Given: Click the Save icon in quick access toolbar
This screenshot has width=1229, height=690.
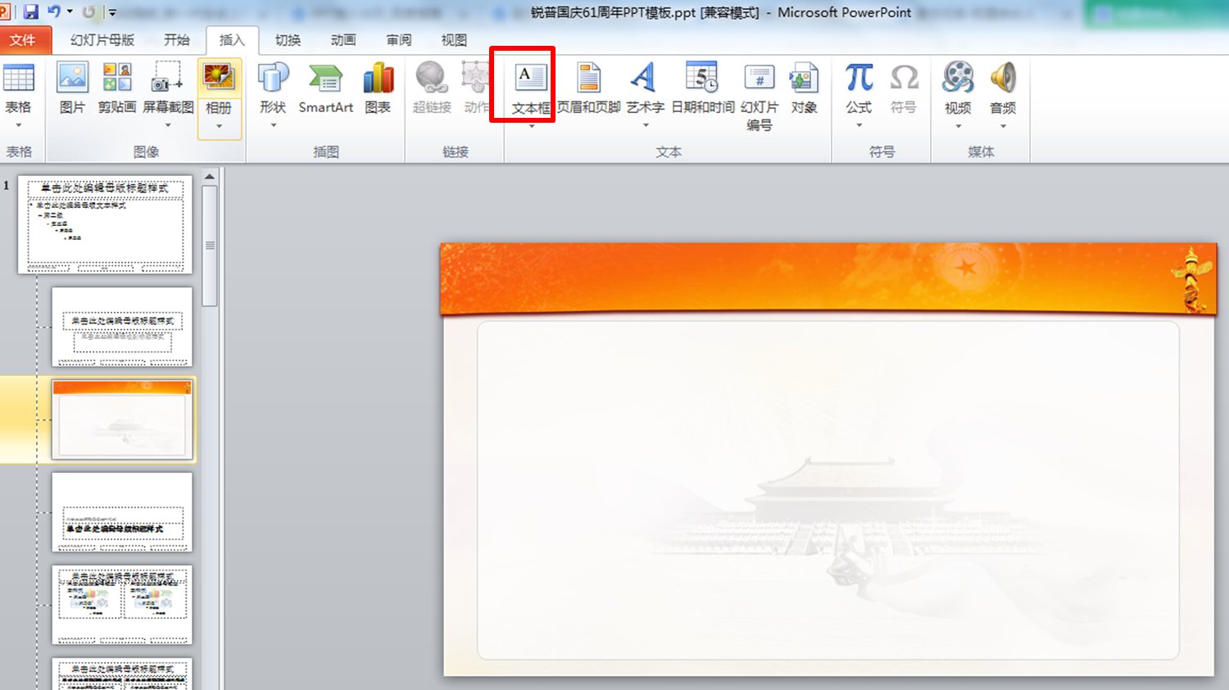Looking at the screenshot, I should click(31, 12).
